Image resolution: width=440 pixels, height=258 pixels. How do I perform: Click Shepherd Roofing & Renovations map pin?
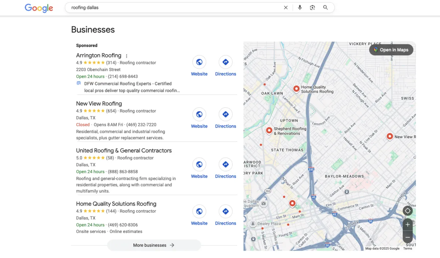(269, 130)
